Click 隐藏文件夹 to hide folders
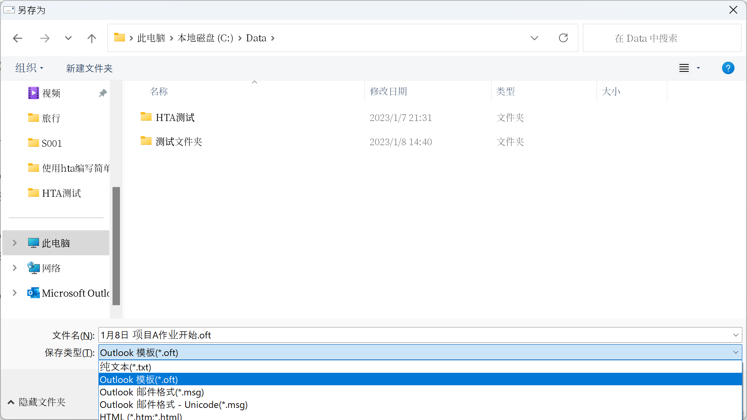This screenshot has width=747, height=420. pyautogui.click(x=37, y=402)
